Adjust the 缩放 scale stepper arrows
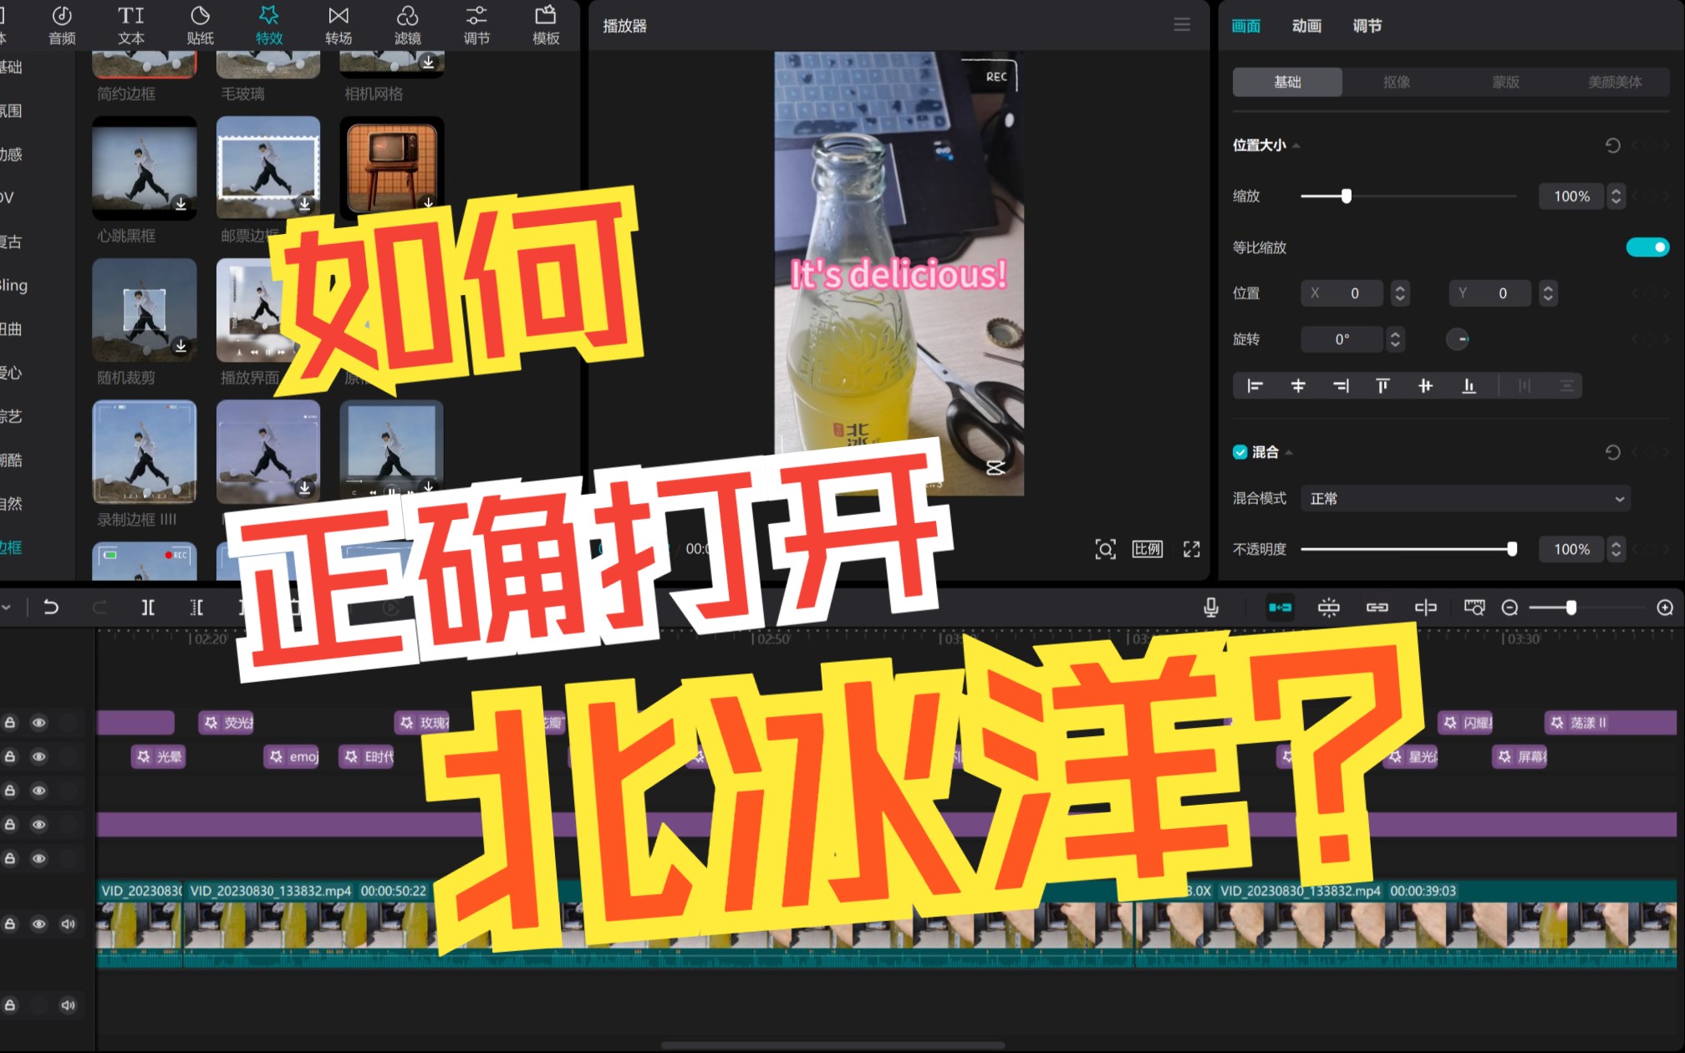Screen dimensions: 1685x1053 point(1616,196)
